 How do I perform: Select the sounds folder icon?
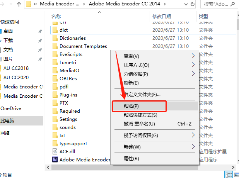coord(55,127)
